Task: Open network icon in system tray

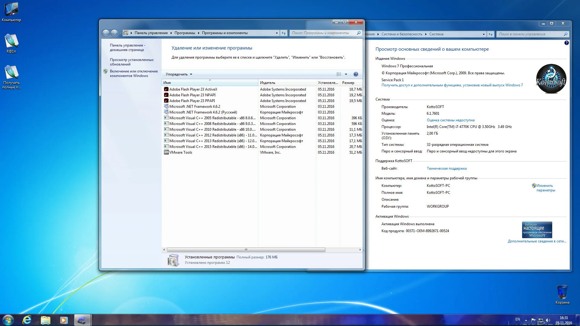Action: click(x=541, y=320)
